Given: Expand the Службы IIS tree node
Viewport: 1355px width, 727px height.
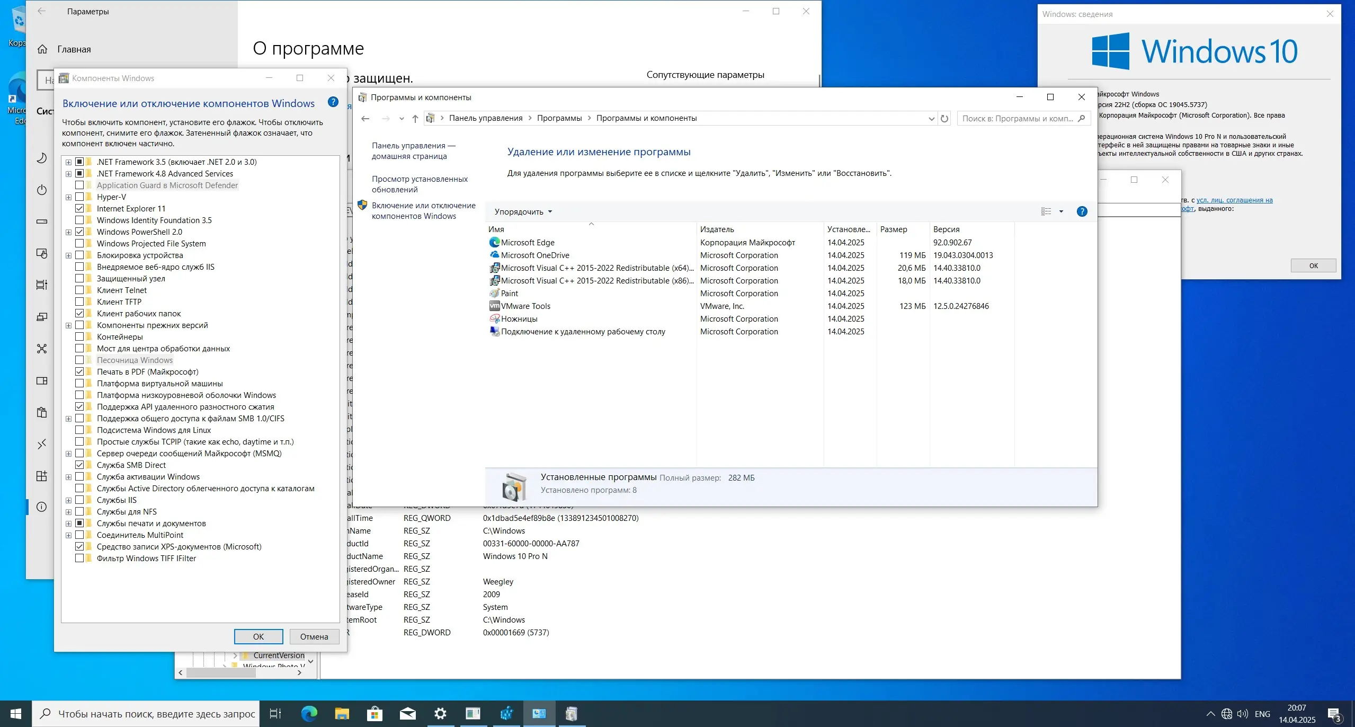Looking at the screenshot, I should click(68, 500).
